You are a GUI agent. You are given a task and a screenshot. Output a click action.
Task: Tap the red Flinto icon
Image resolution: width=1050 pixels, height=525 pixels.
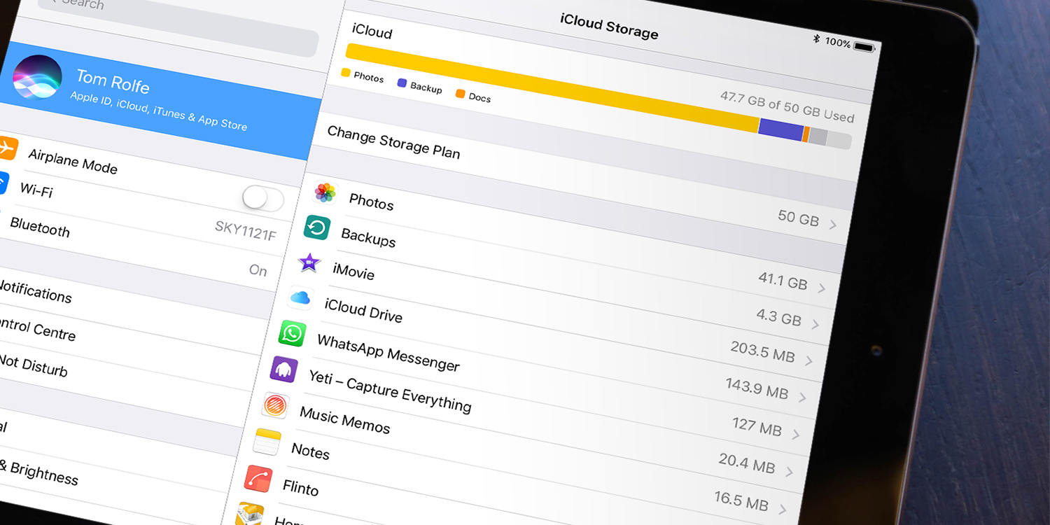click(258, 479)
